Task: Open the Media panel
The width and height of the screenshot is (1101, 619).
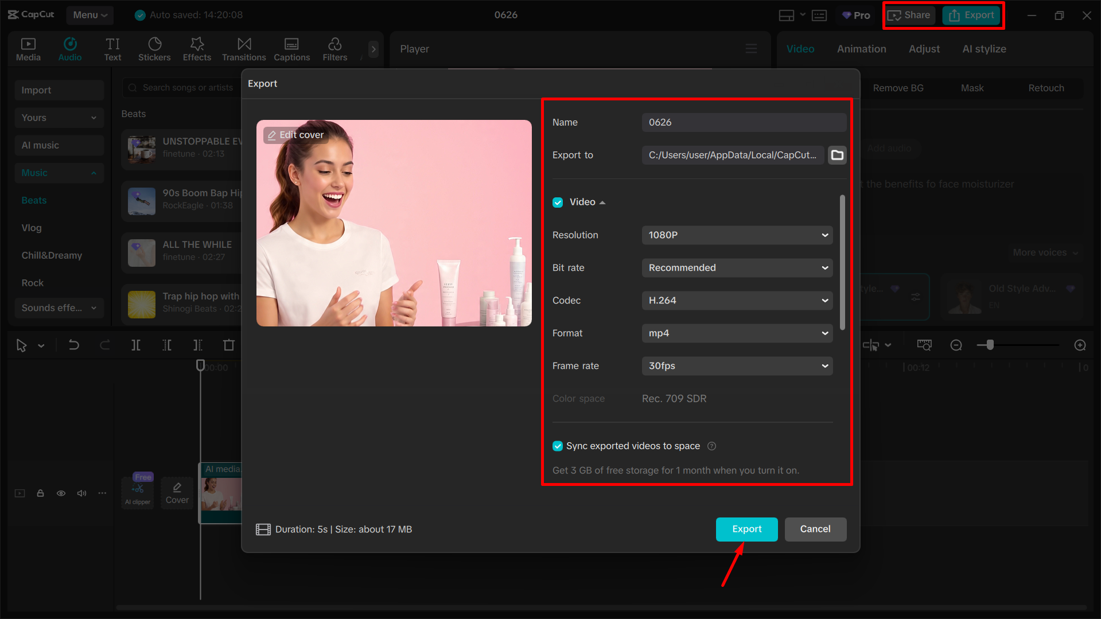Action: pos(28,49)
